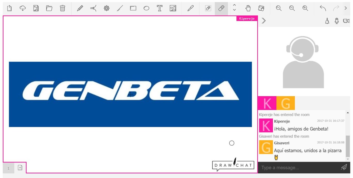The image size is (353, 178).
Task: Send the chat message
Action: pos(344,167)
